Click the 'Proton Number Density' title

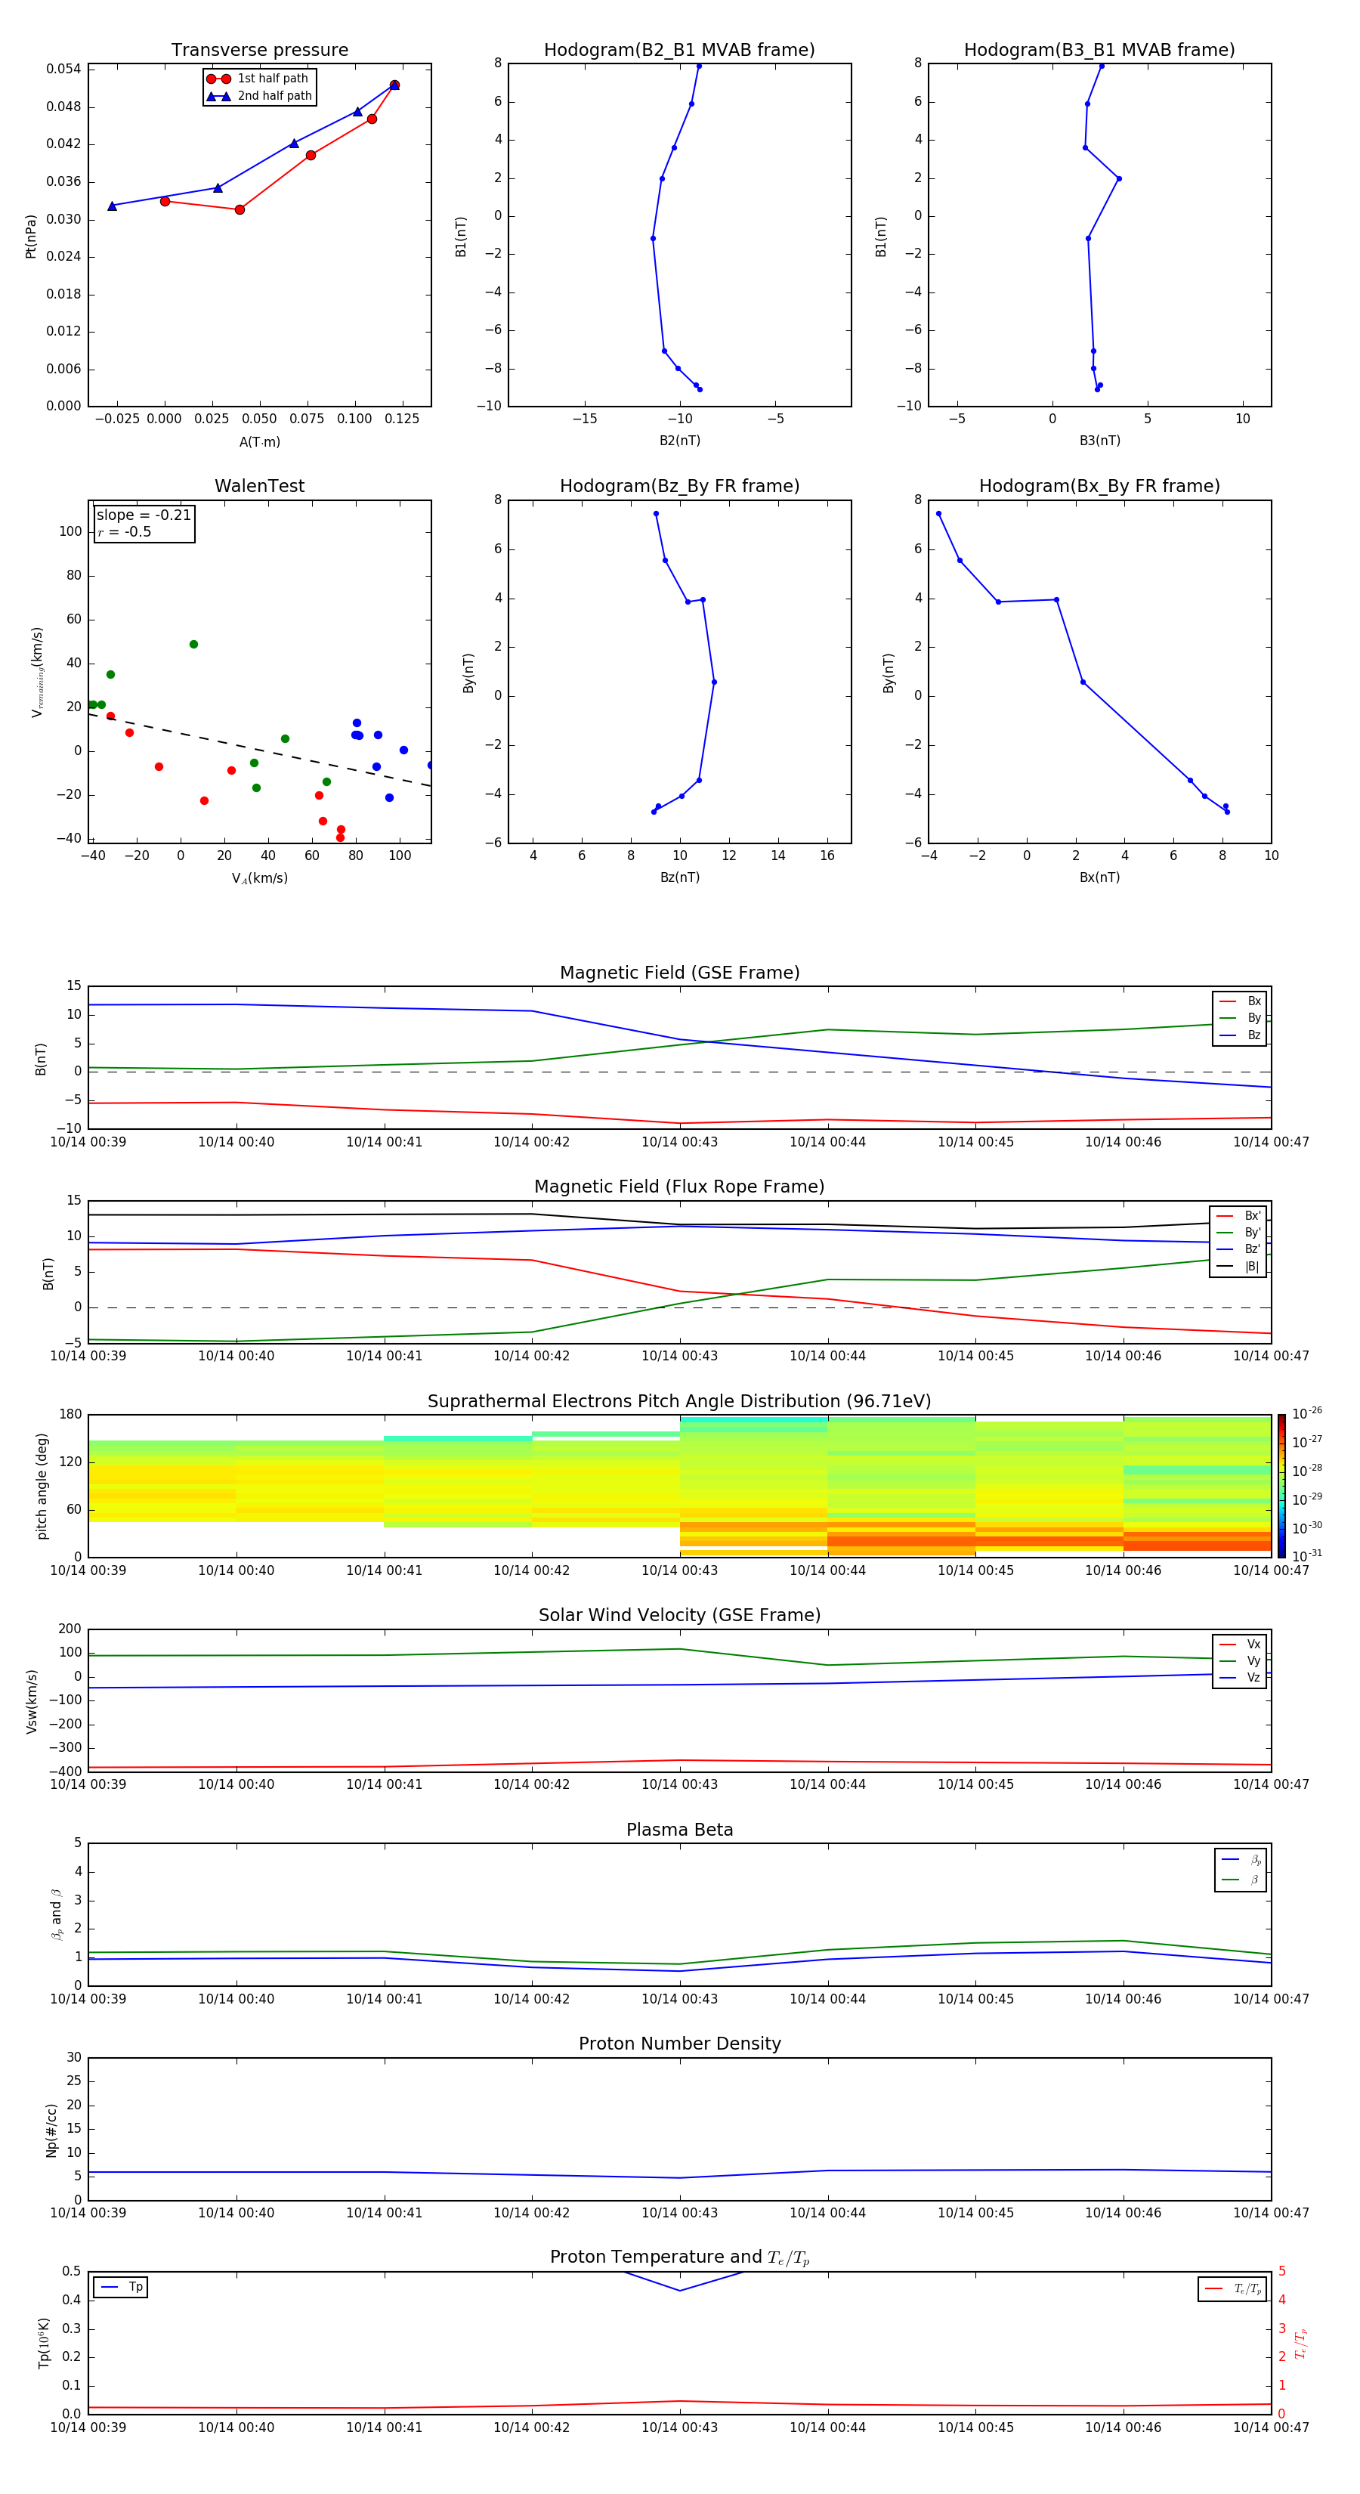(679, 2044)
